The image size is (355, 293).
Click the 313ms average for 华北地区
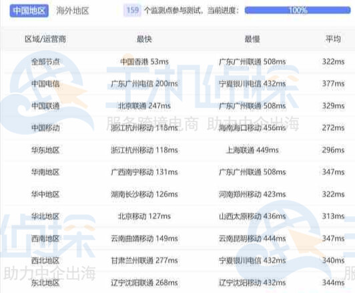pos(333,216)
